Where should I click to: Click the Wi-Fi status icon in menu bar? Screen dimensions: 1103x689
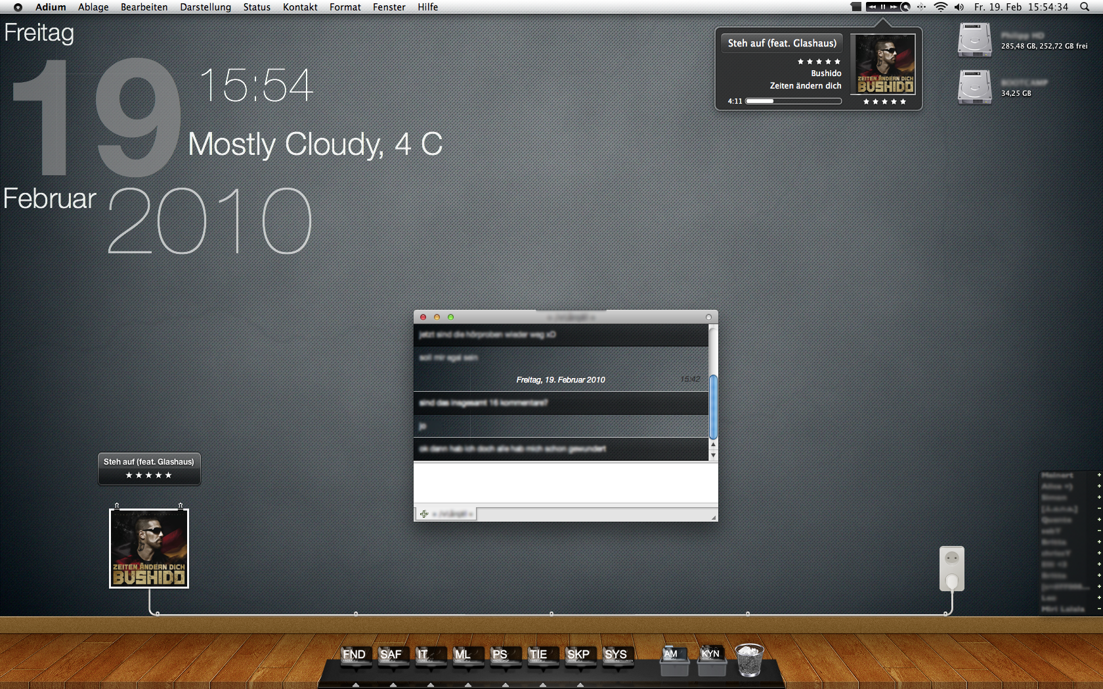[x=941, y=7]
